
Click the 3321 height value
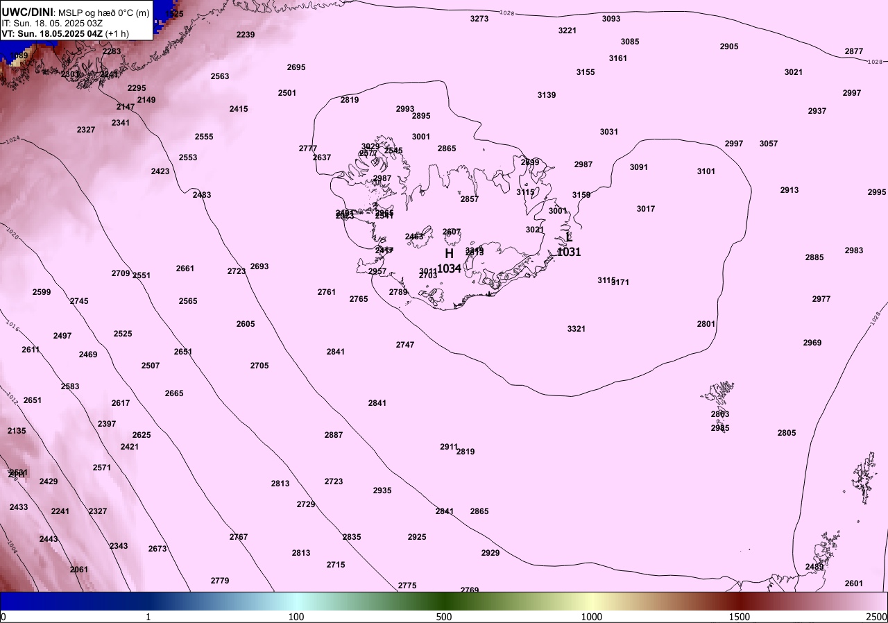point(577,329)
